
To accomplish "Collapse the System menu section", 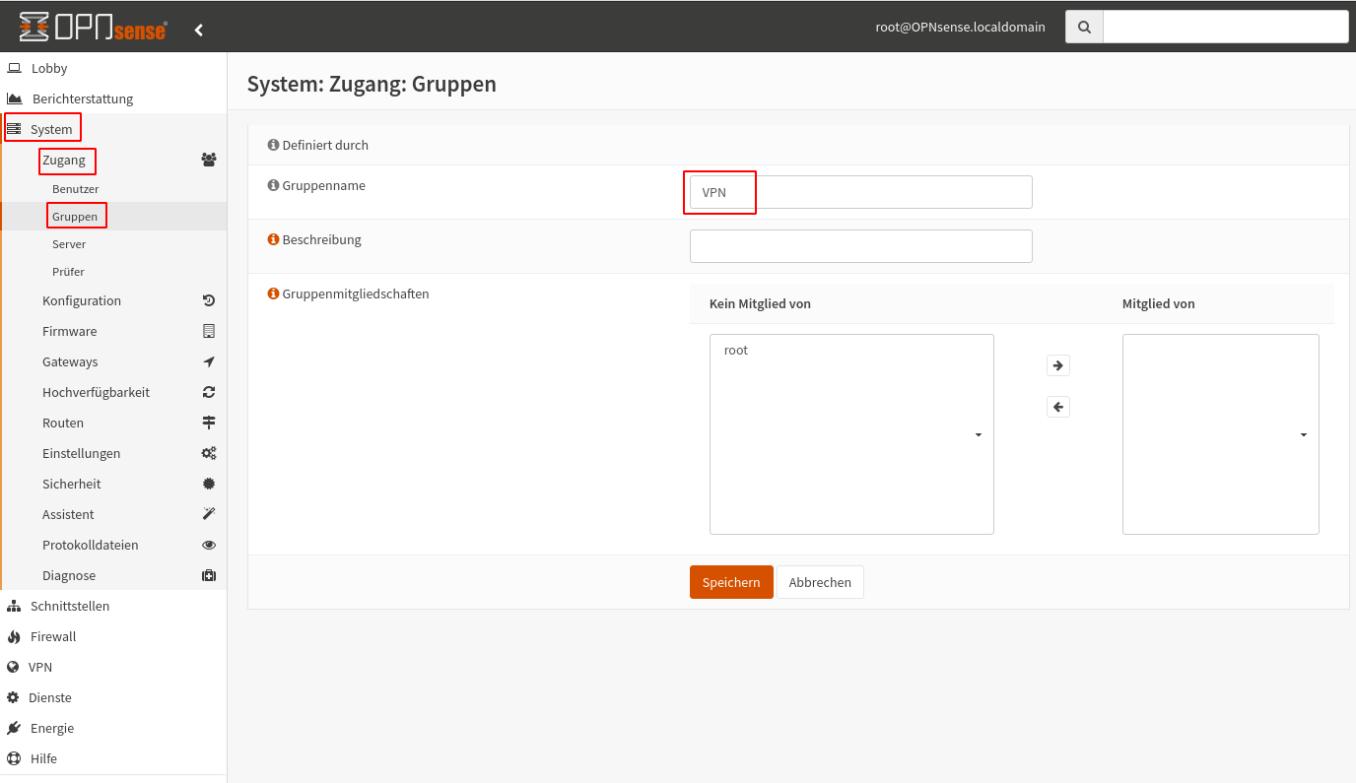I will coord(51,129).
